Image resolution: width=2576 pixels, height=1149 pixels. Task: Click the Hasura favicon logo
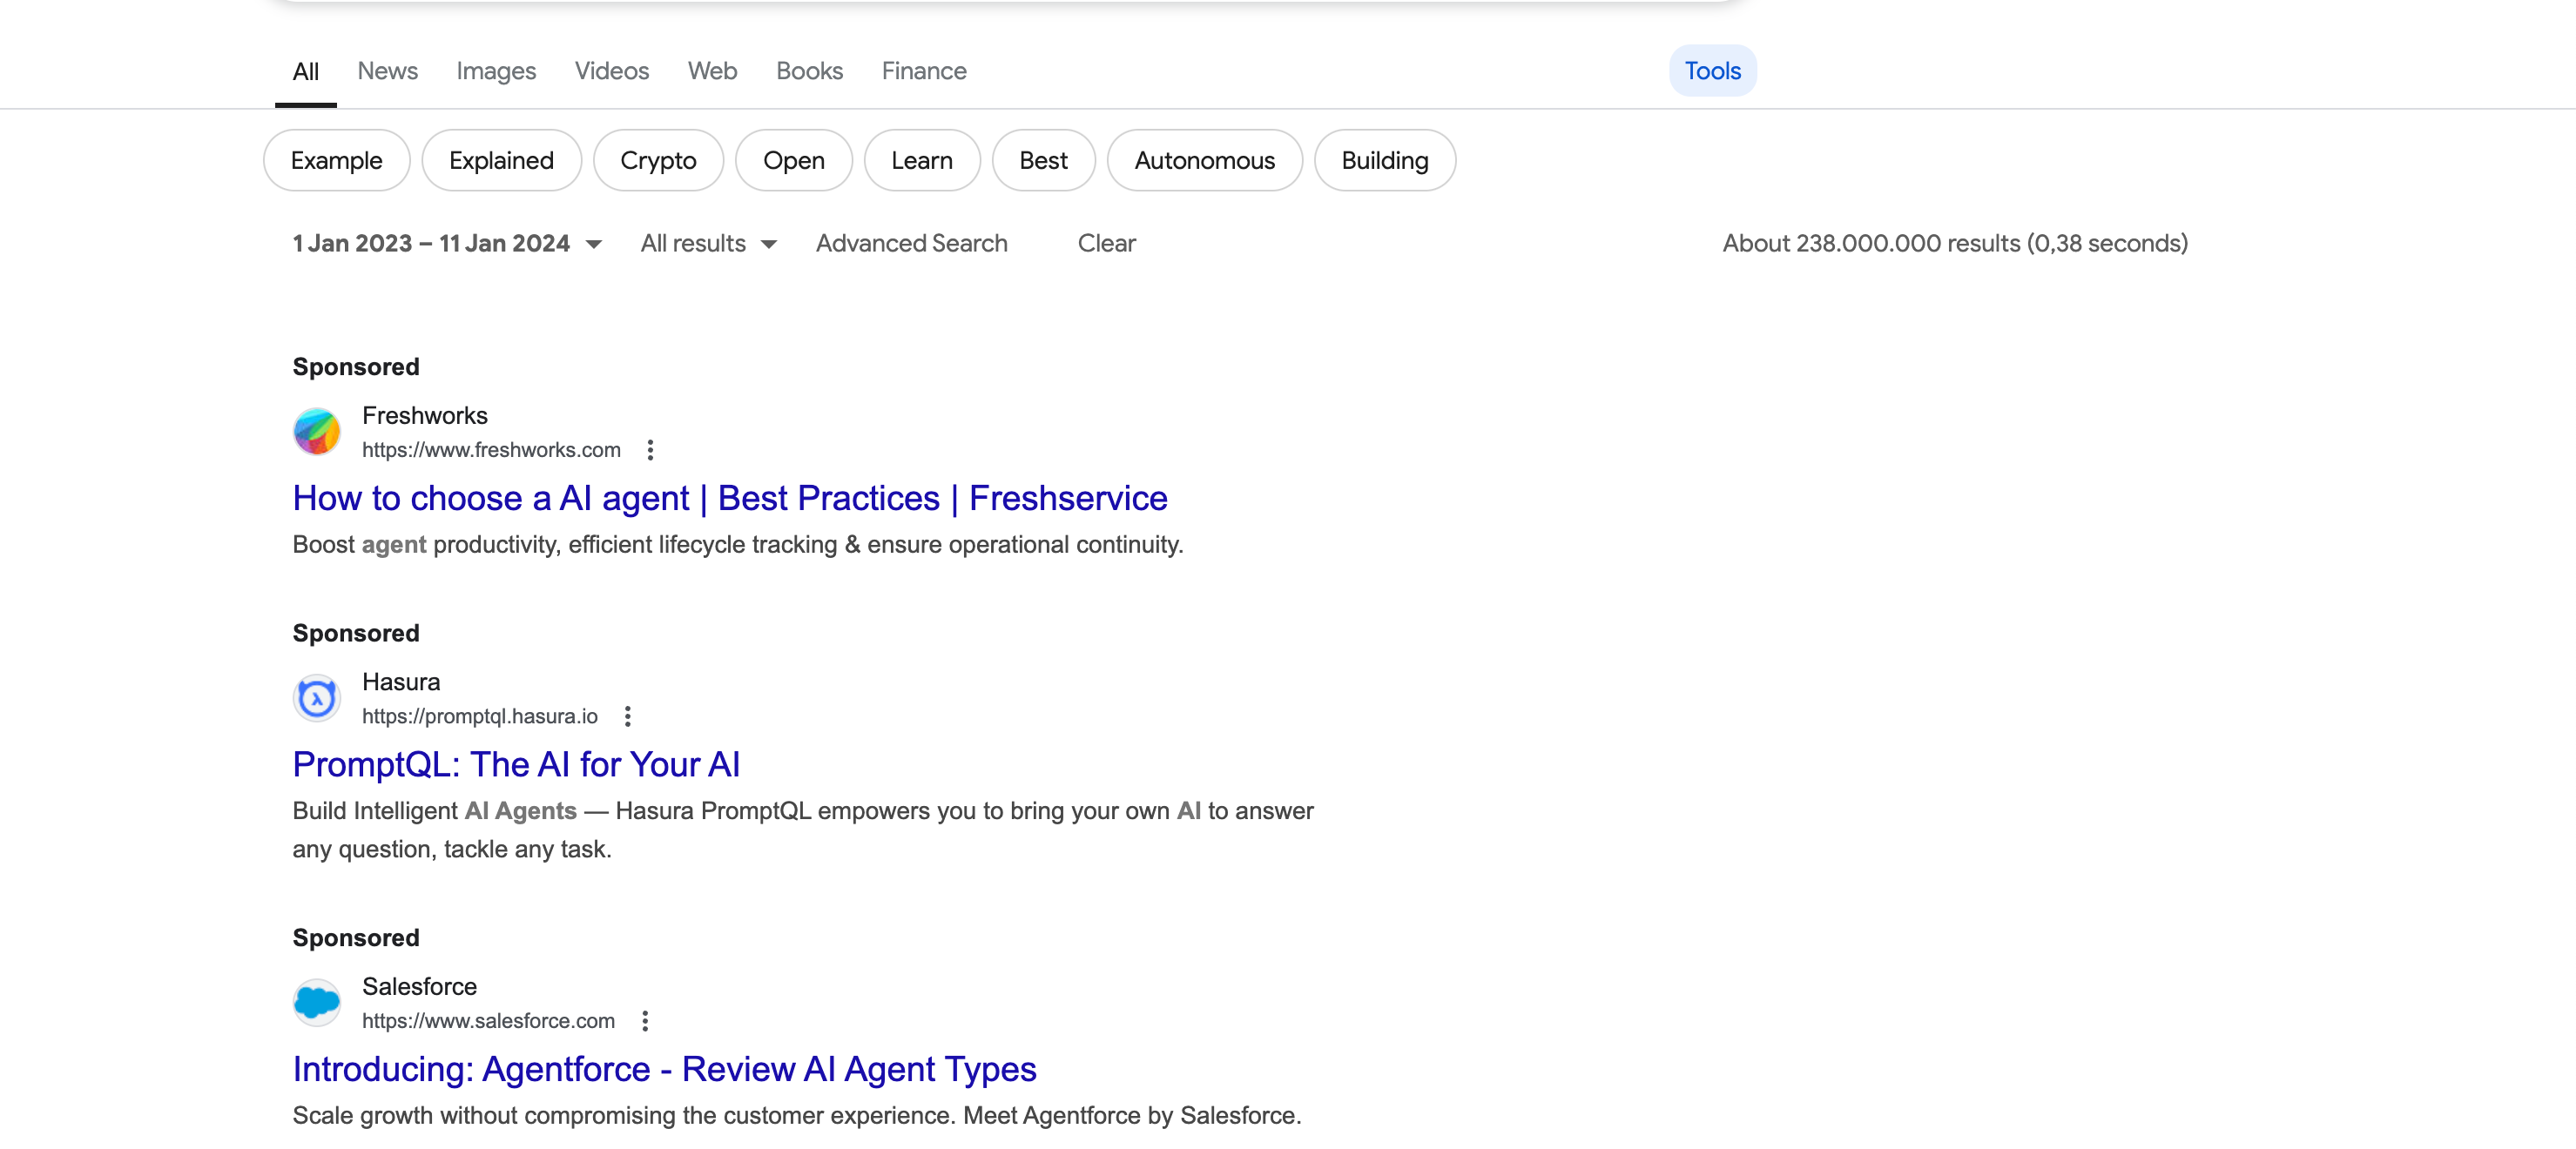[x=316, y=697]
